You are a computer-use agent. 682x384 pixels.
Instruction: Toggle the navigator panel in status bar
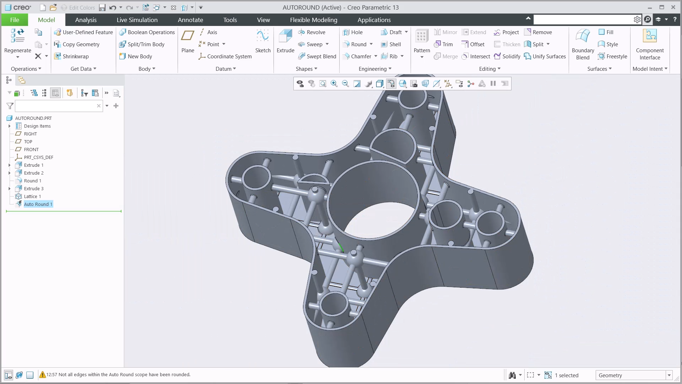tap(9, 375)
